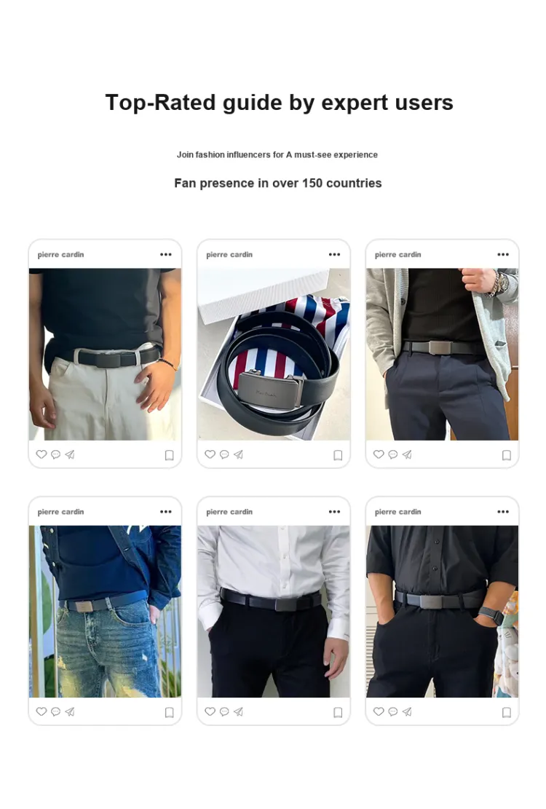Comment on the boxed belt post
Viewport: 546px width, 809px height.
coord(224,454)
